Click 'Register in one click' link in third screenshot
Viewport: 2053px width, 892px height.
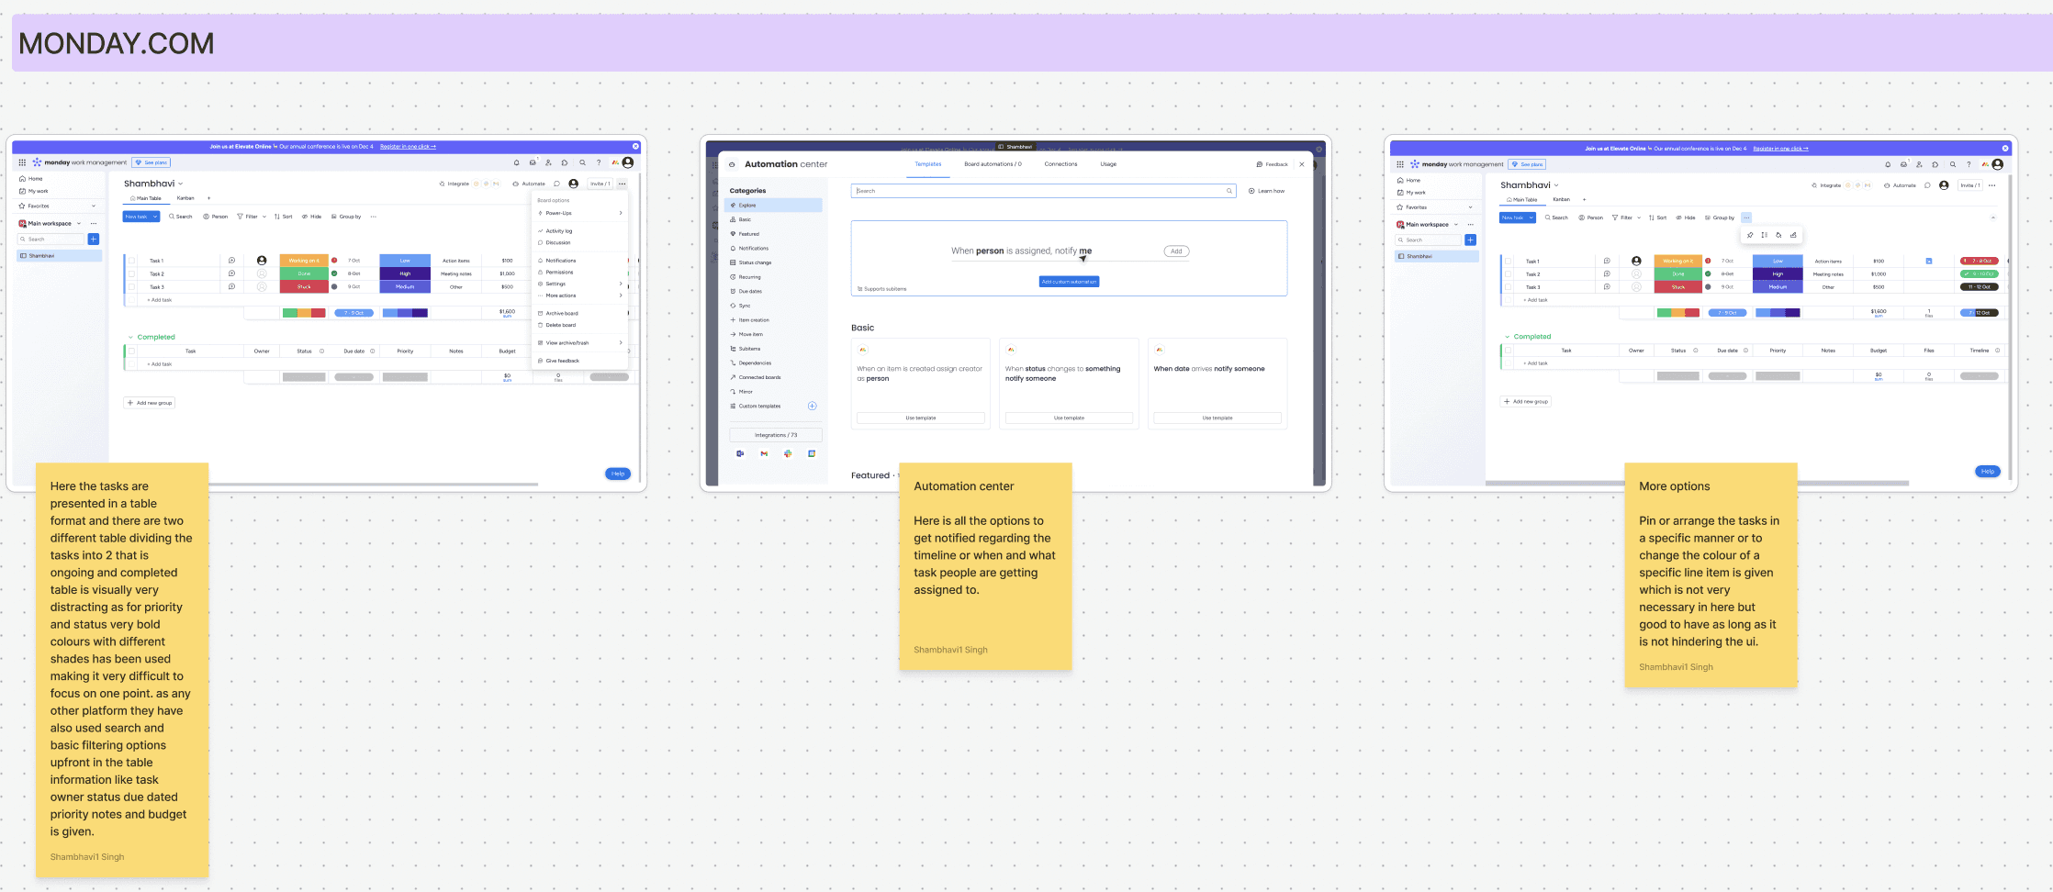click(1780, 149)
